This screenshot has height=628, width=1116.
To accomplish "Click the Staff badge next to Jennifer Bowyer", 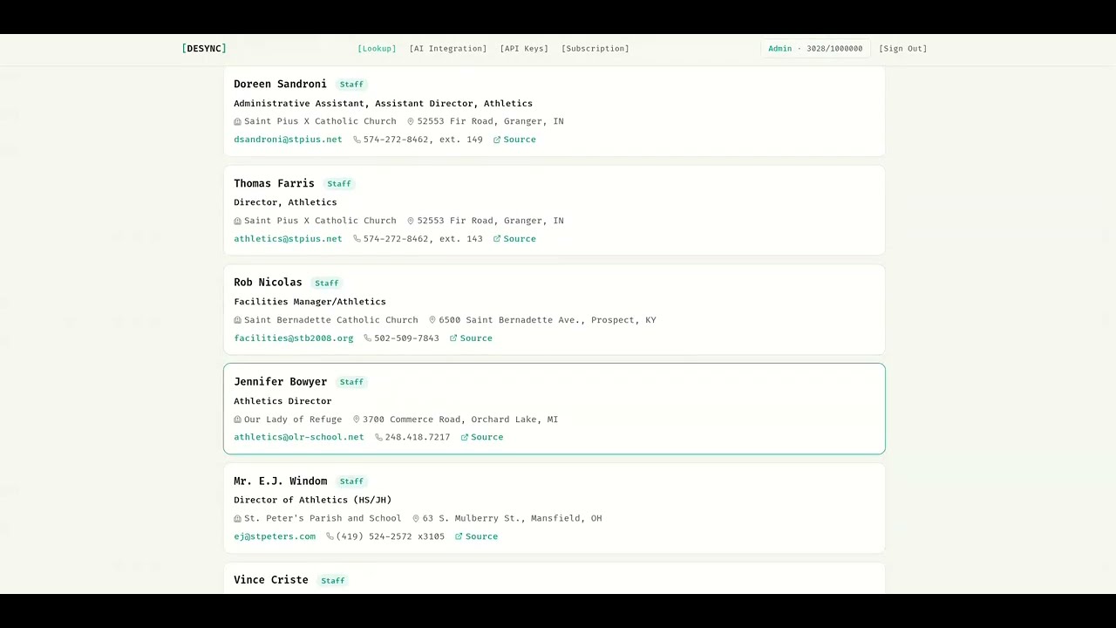I will pyautogui.click(x=351, y=382).
